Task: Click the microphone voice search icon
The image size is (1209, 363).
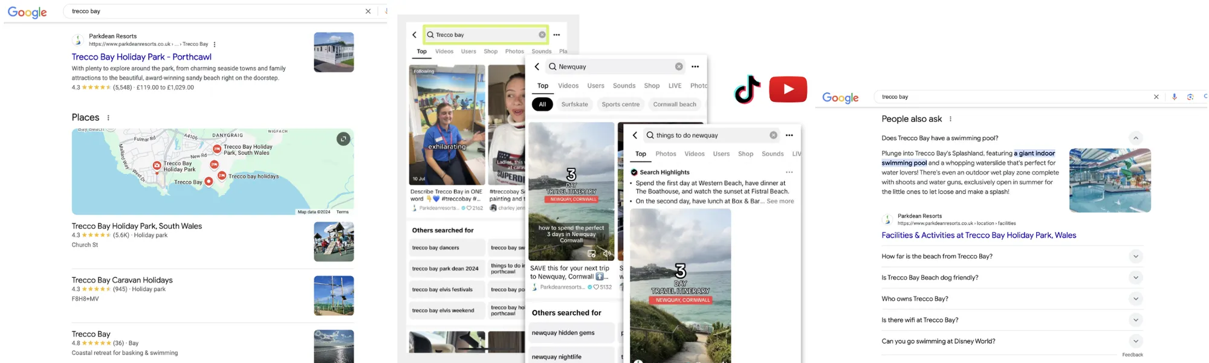Action: pos(1174,97)
